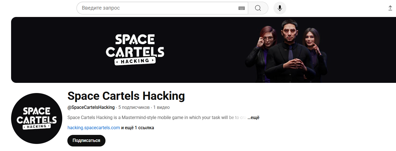
Task: Click the @SpaceCartelsHacking channel handle
Action: 91,107
